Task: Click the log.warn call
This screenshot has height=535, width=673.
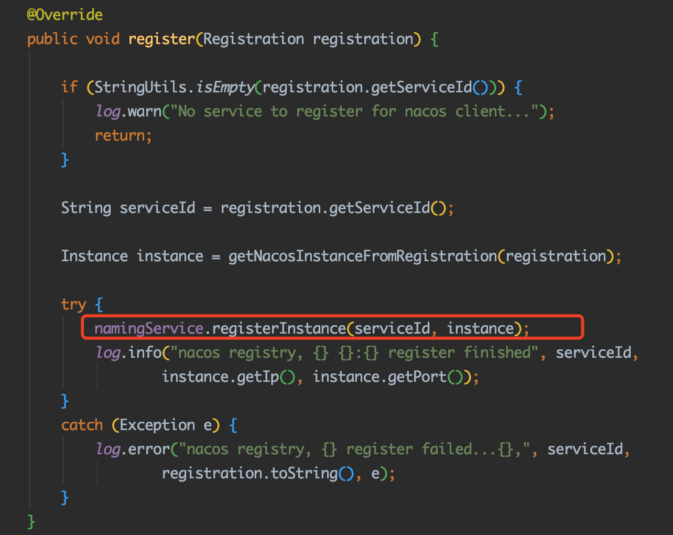Action: click(x=128, y=111)
